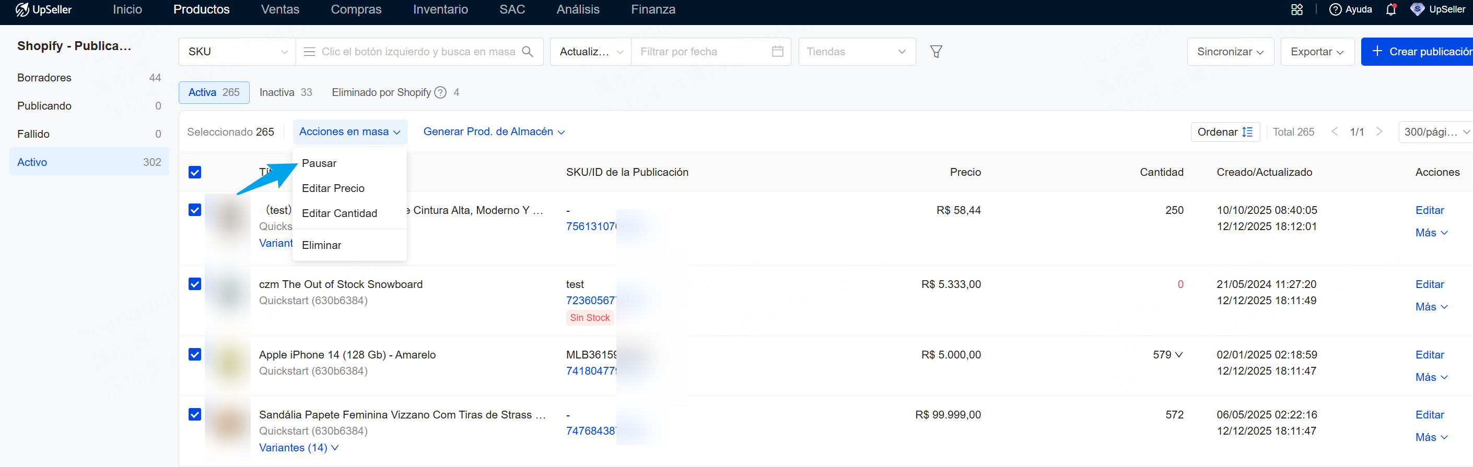This screenshot has width=1473, height=467.
Task: Expand the Exportar dropdown
Action: [1317, 52]
